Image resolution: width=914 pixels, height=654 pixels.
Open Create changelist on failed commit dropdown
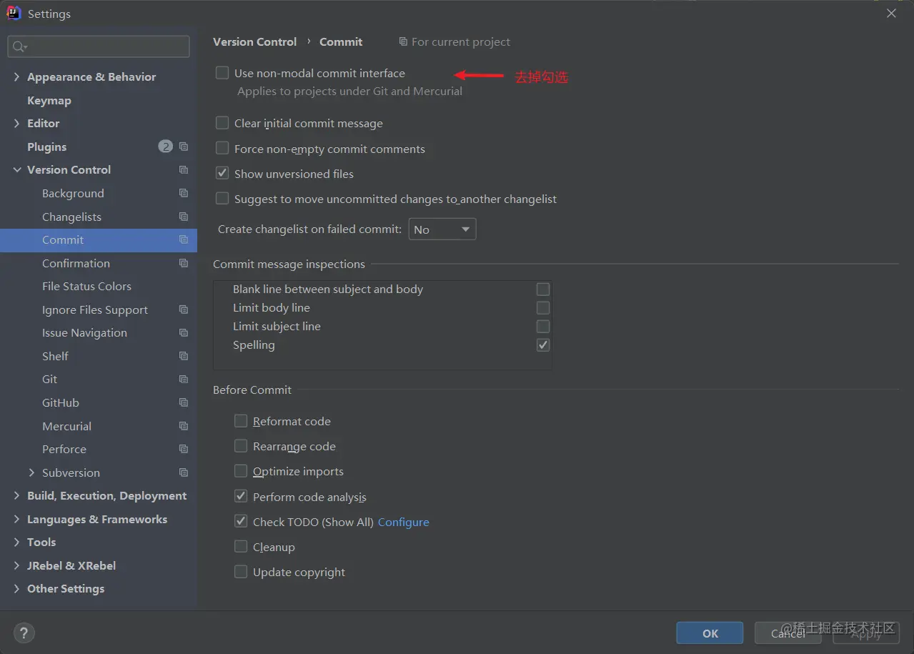[442, 229]
